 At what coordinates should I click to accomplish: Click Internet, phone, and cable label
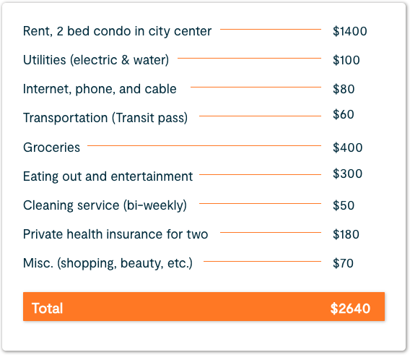(x=100, y=89)
